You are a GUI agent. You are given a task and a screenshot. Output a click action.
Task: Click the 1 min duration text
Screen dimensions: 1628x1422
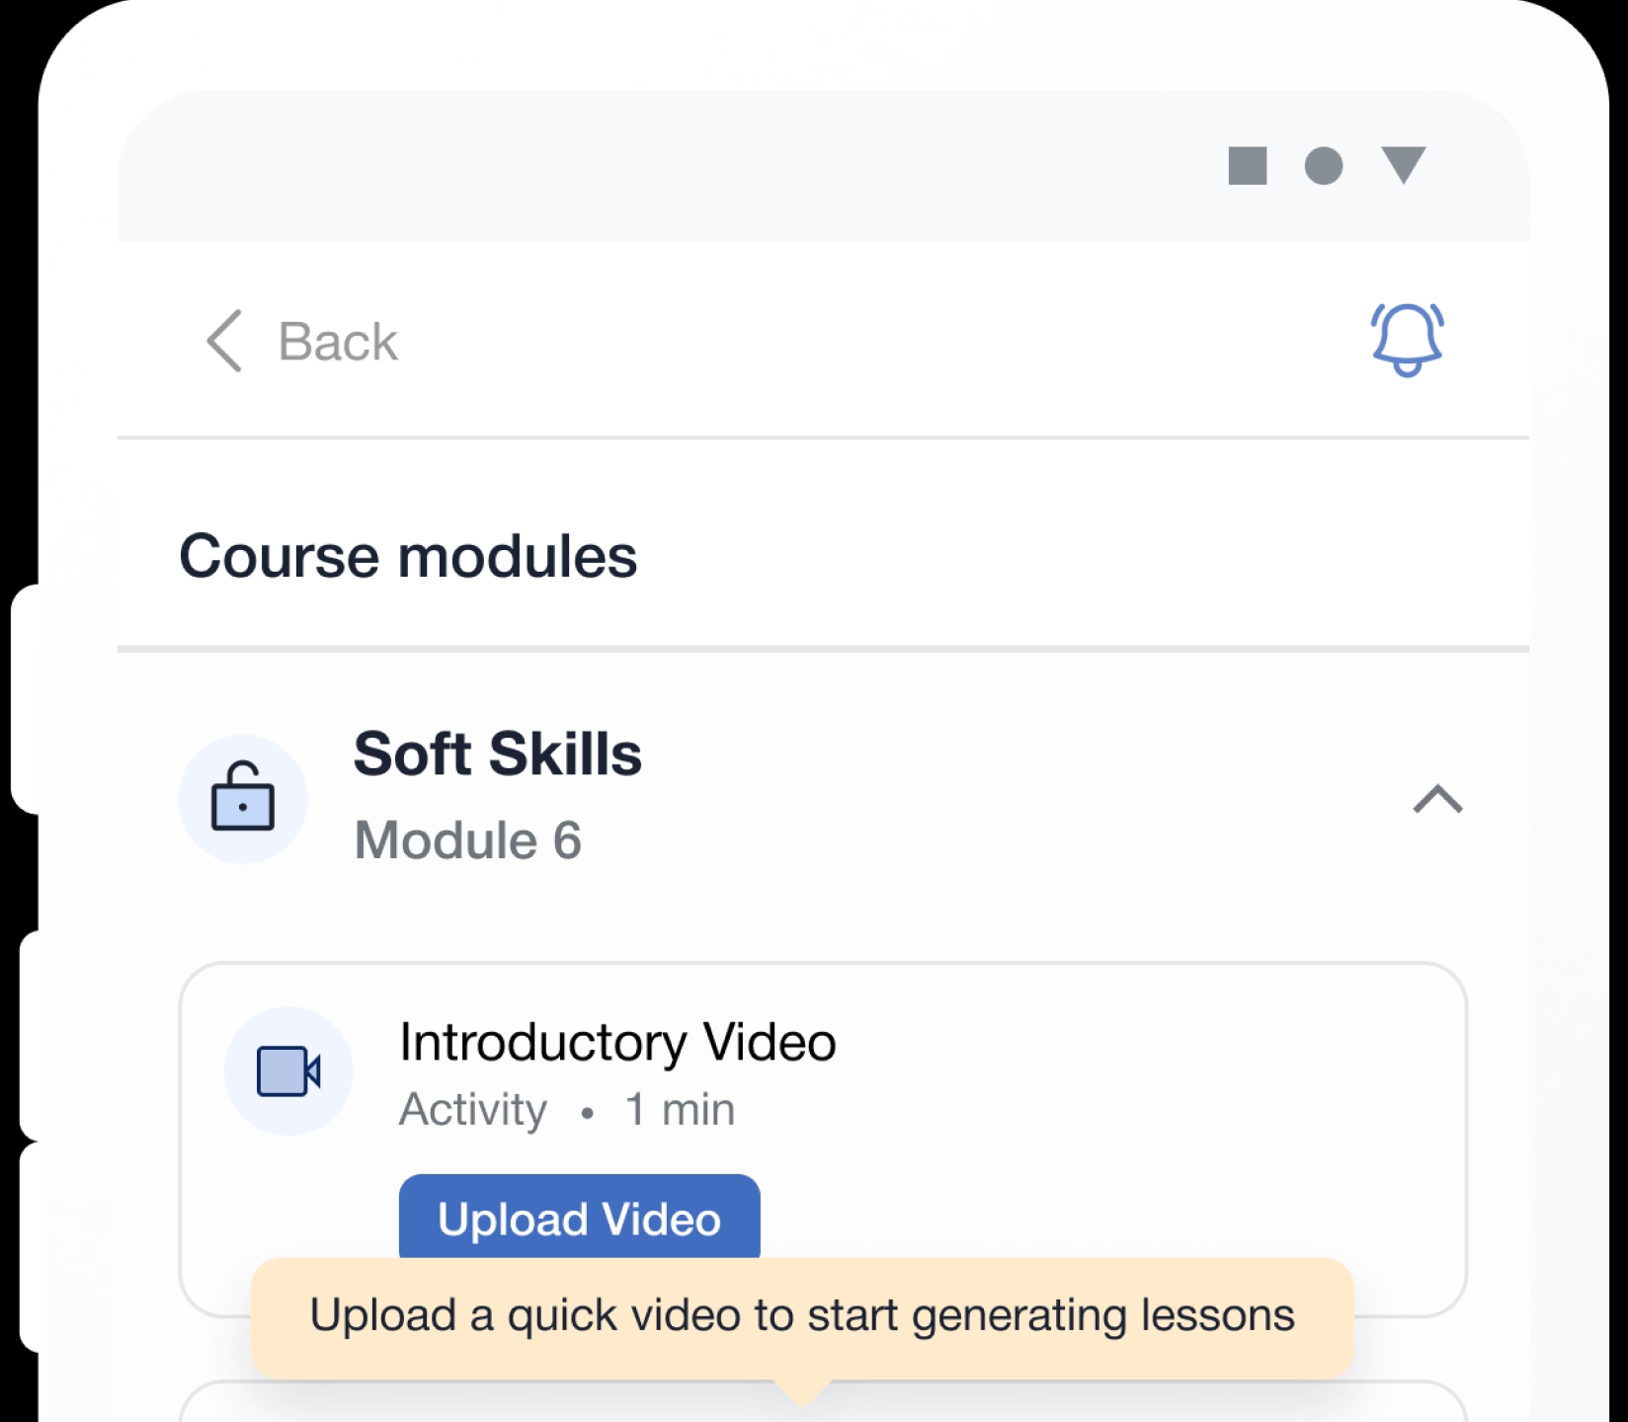[x=680, y=1110]
